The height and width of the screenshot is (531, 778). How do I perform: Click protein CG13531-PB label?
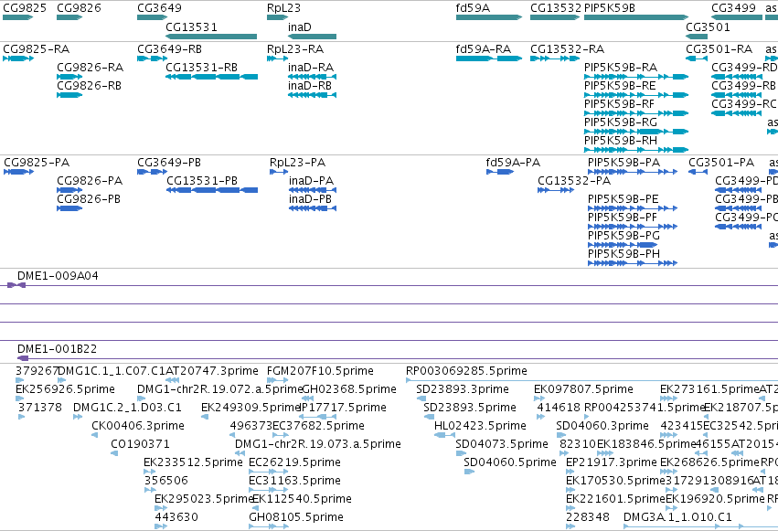(x=202, y=181)
